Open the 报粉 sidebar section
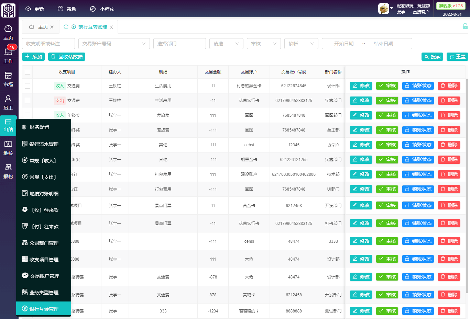This screenshot has height=319, width=470. 8,171
